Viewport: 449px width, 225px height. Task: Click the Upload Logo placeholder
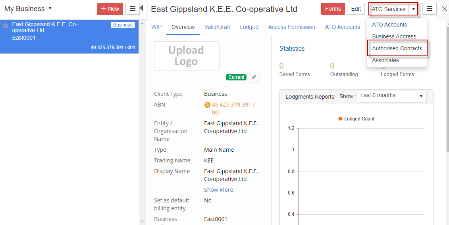point(187,56)
